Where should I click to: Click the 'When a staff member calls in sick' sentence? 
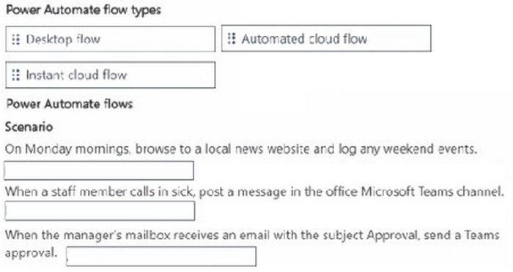[254, 192]
